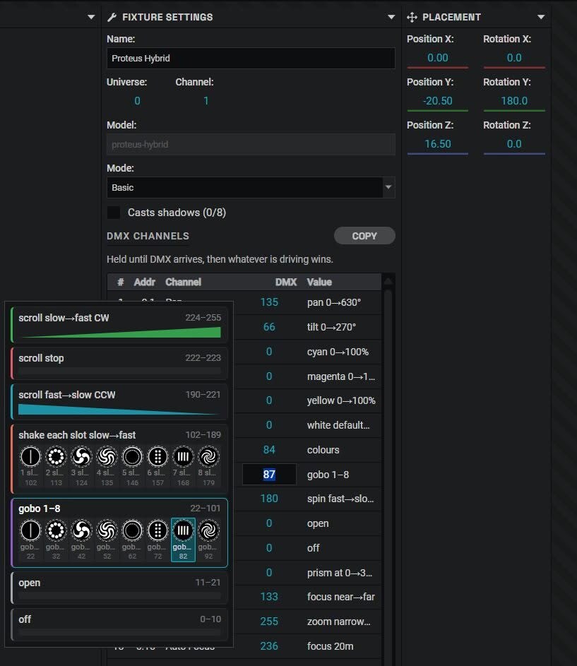
Task: Collapse the Placement panel arrow
Action: 541,17
